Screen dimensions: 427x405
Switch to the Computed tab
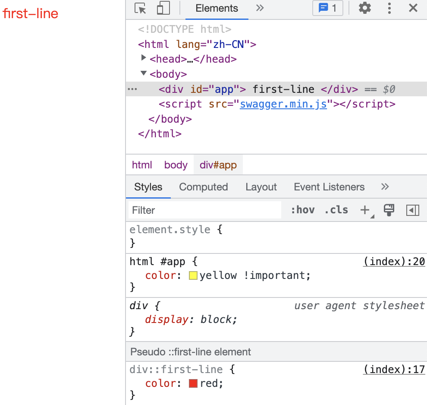click(204, 187)
